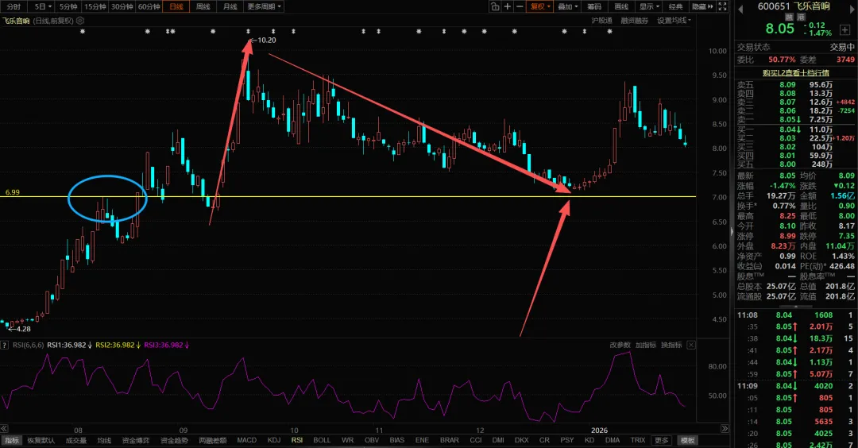Open 设置均线 moving average dropdown
Screen dimensions: 858x448
(x=674, y=21)
